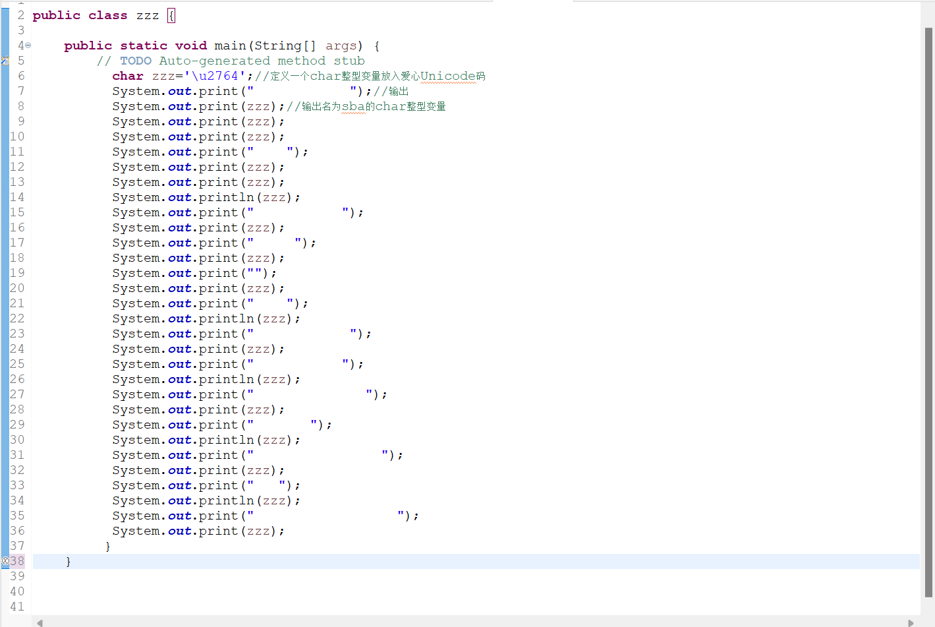The height and width of the screenshot is (627, 935).
Task: Collapse the main method fold toggle
Action: [28, 45]
